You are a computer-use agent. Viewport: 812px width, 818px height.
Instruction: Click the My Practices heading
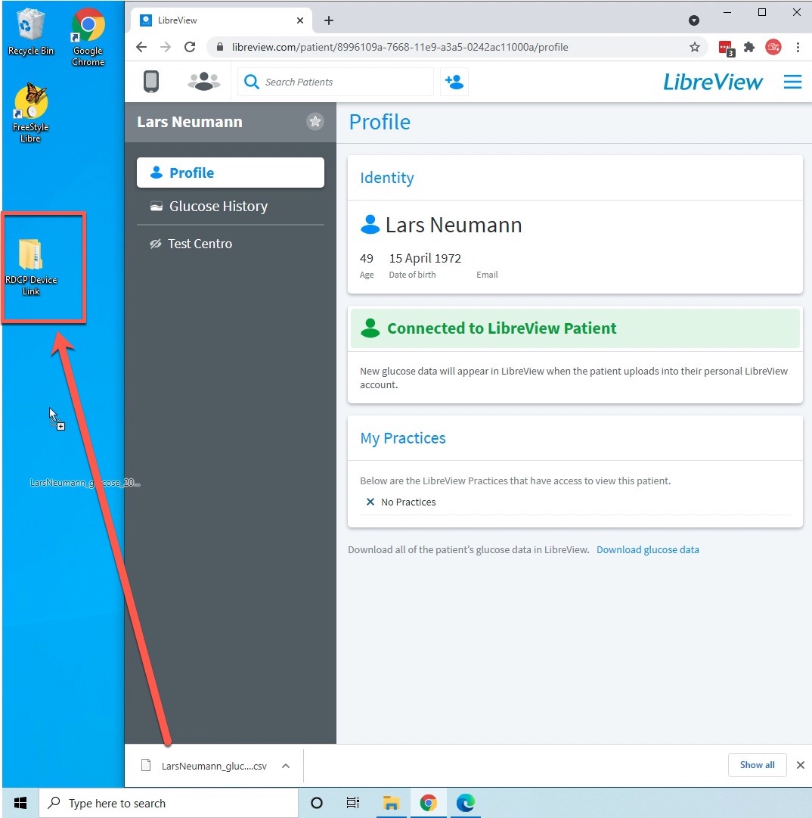pos(403,438)
